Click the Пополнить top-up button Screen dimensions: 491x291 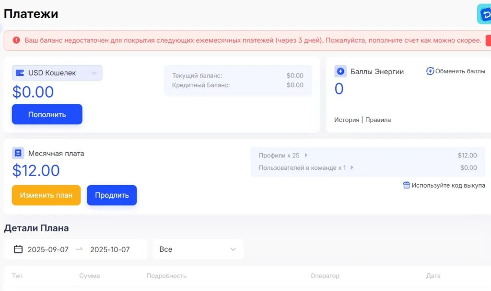coord(47,114)
